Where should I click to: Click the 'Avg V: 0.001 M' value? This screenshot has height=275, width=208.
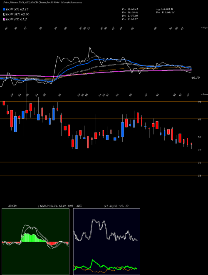click(x=165, y=9)
